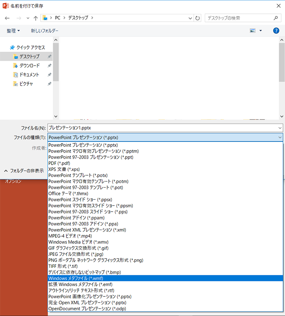The height and width of the screenshot is (316, 285).
Task: Choose PNG ポータブル ネットワーク グラフィックス形式 (*.png)
Action: click(x=165, y=260)
